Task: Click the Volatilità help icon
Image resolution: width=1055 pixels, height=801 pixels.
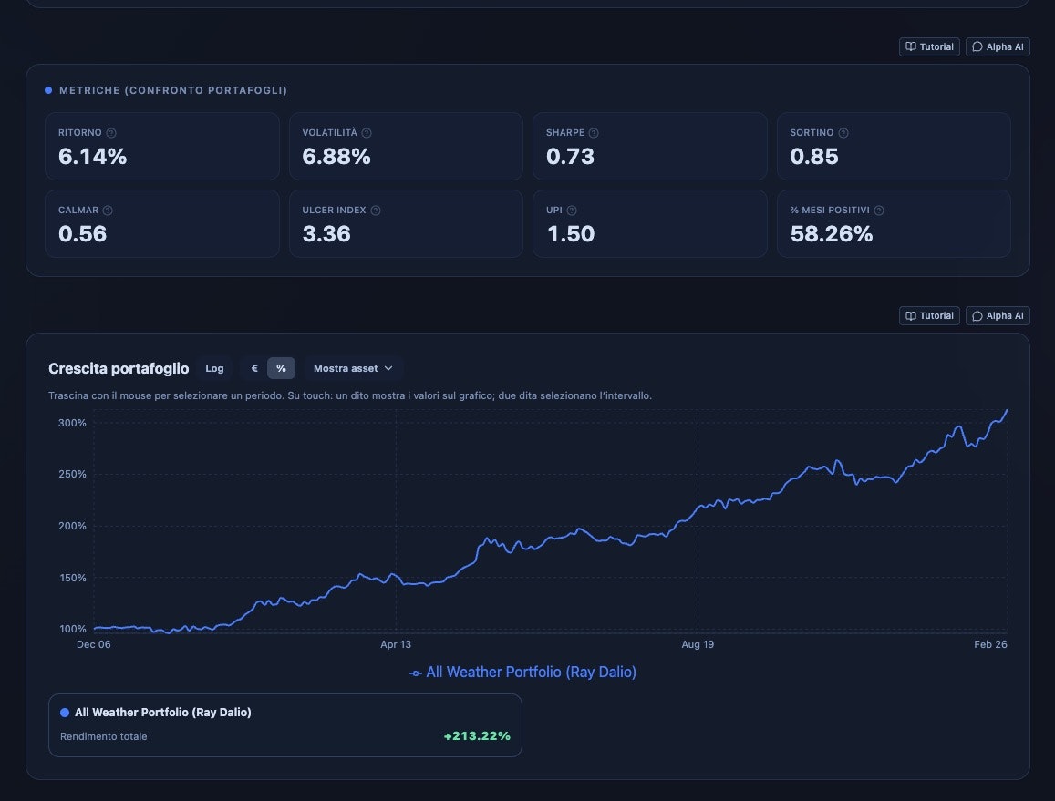Action: (x=367, y=133)
